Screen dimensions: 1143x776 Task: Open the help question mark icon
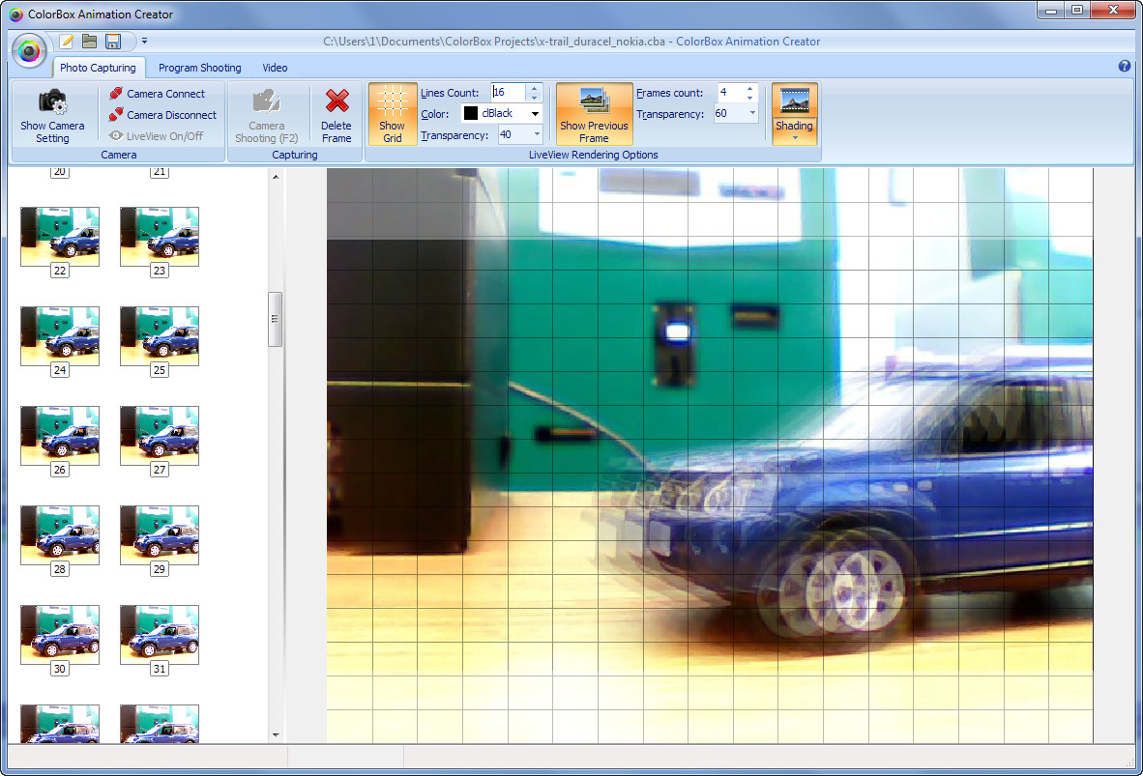click(x=1124, y=67)
